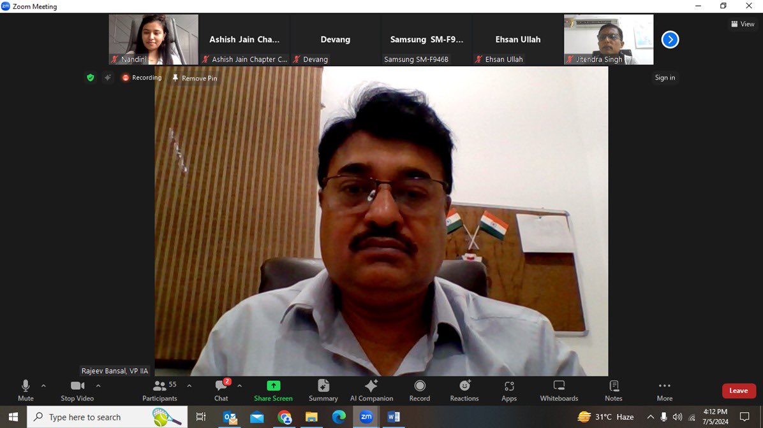Launch AI Companion

pyautogui.click(x=371, y=390)
